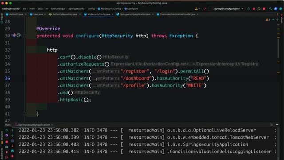Click the red Debug icon in top toolbar
The width and height of the screenshot is (284, 160).
[254, 9]
